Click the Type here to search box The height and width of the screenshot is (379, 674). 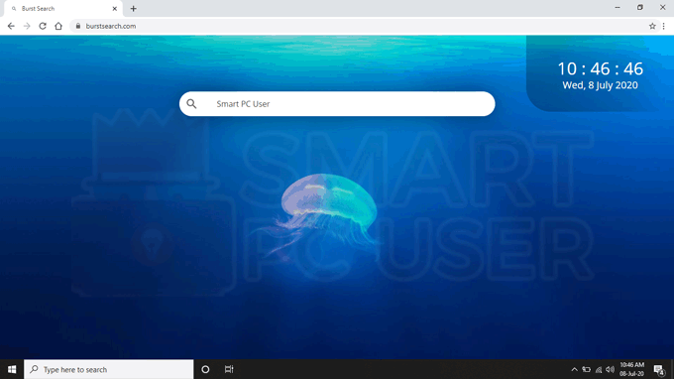coord(109,369)
